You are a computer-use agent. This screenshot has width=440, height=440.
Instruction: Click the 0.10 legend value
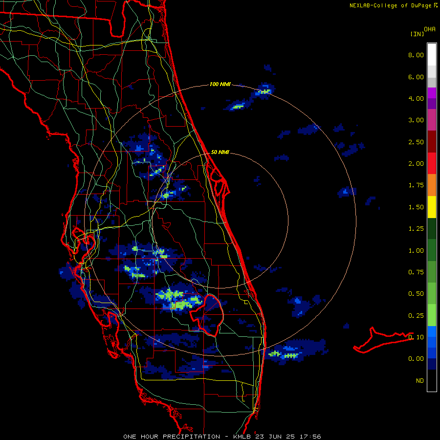click(x=416, y=337)
